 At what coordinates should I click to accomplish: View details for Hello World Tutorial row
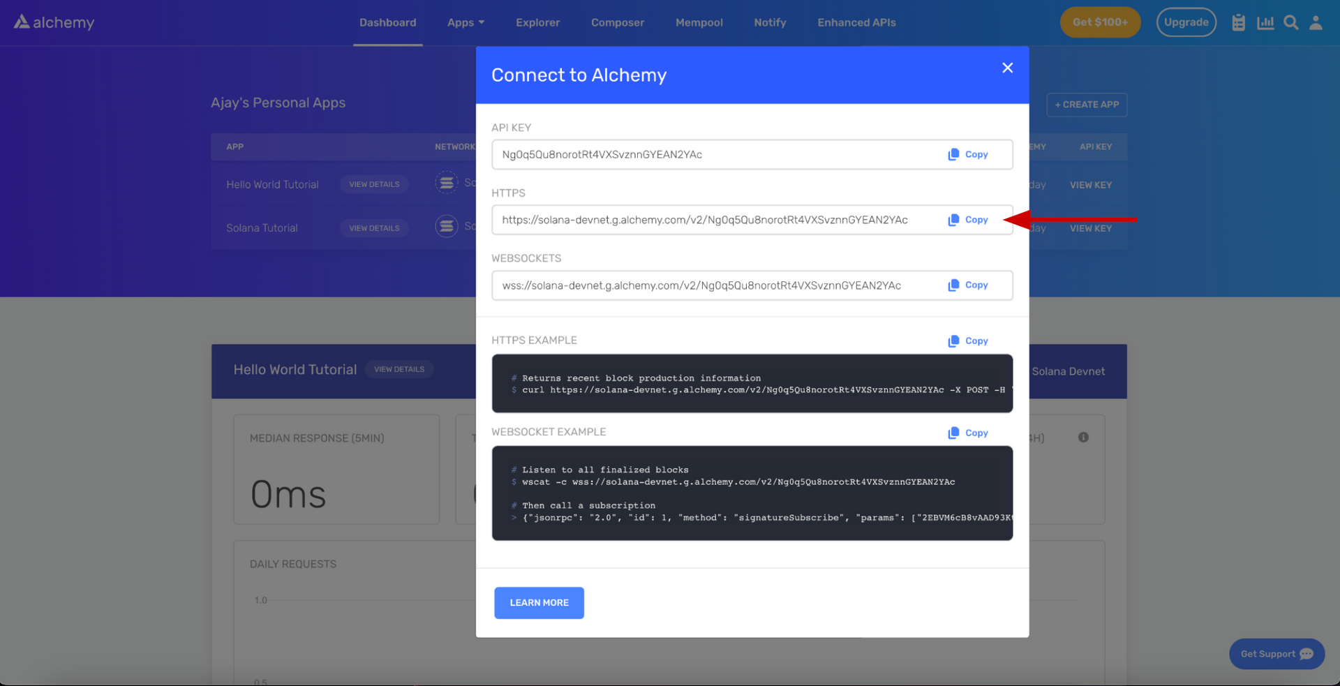[374, 184]
